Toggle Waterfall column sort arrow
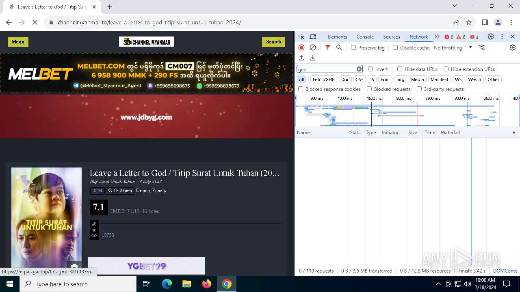This screenshot has height=292, width=520. click(x=513, y=133)
